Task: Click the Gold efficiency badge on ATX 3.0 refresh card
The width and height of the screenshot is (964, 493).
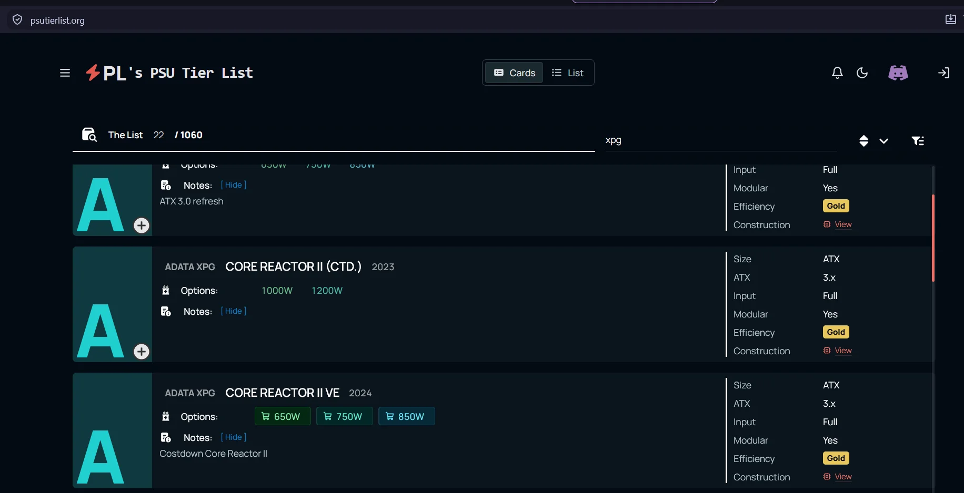Action: point(836,206)
